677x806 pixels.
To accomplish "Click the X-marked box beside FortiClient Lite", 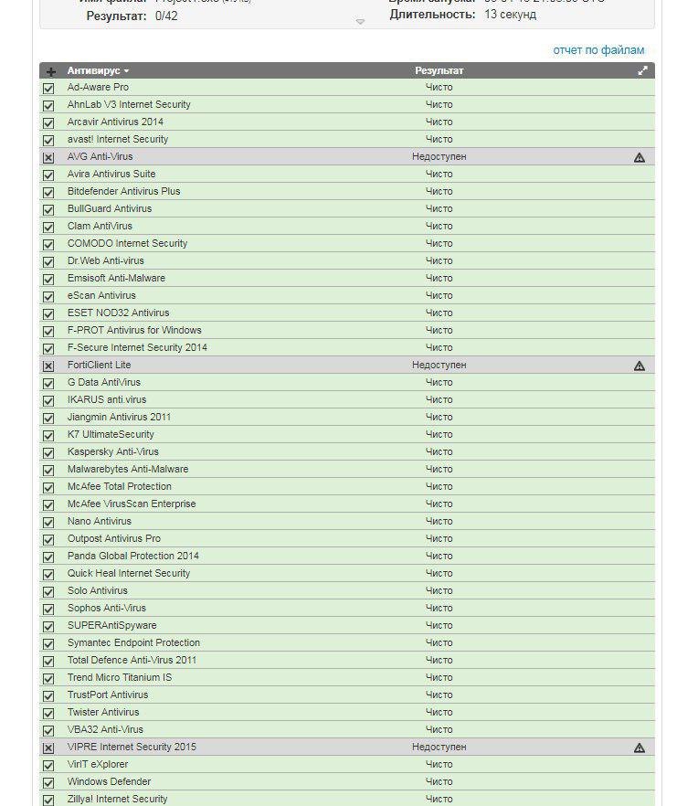I will [x=48, y=366].
